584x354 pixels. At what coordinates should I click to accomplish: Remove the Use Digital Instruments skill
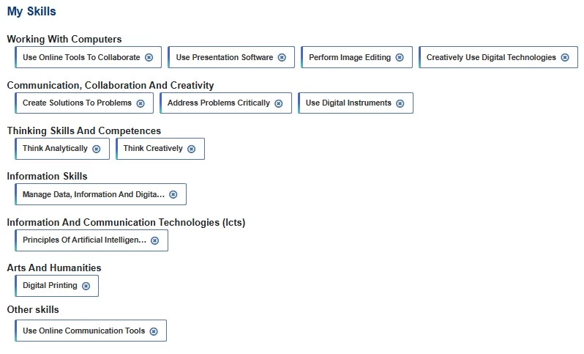click(400, 103)
